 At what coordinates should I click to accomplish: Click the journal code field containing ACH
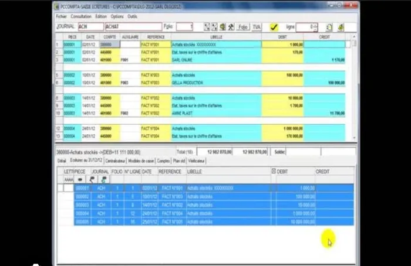pos(90,27)
